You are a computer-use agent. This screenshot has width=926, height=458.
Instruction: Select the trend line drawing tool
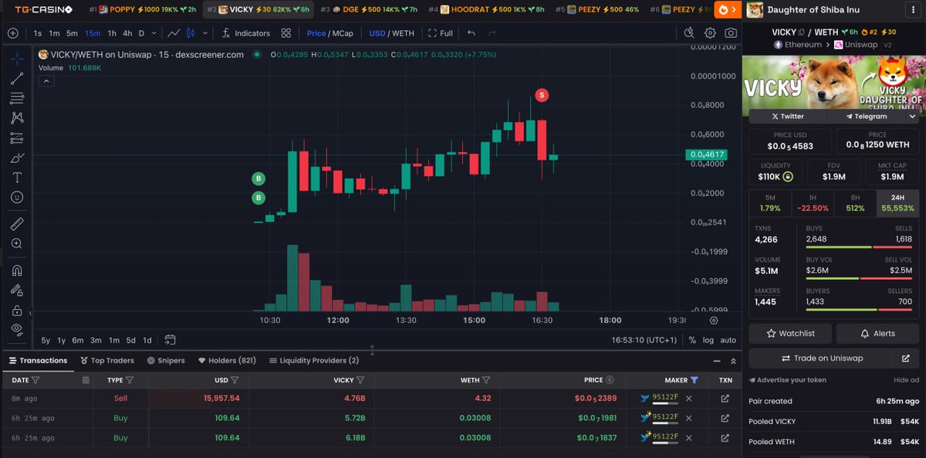coord(17,79)
